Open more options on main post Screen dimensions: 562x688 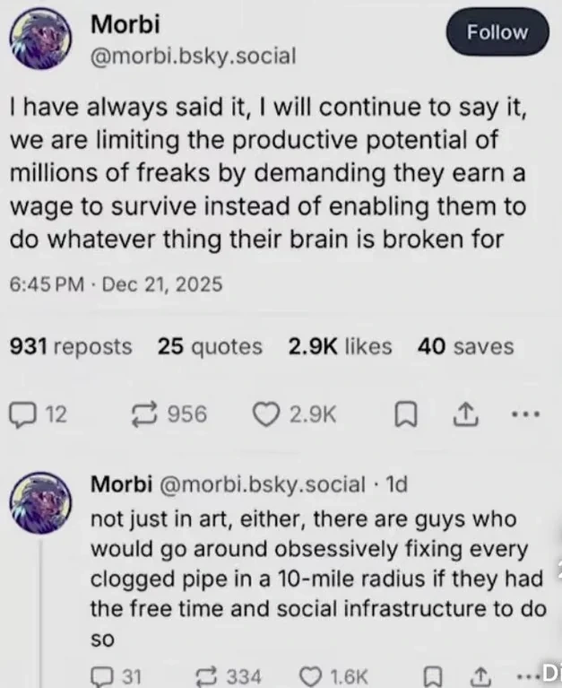[x=524, y=414]
